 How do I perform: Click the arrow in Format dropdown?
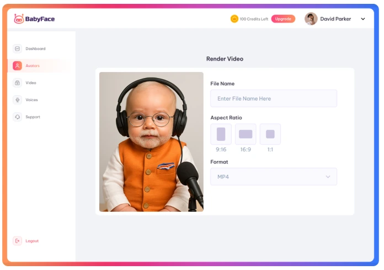click(328, 177)
